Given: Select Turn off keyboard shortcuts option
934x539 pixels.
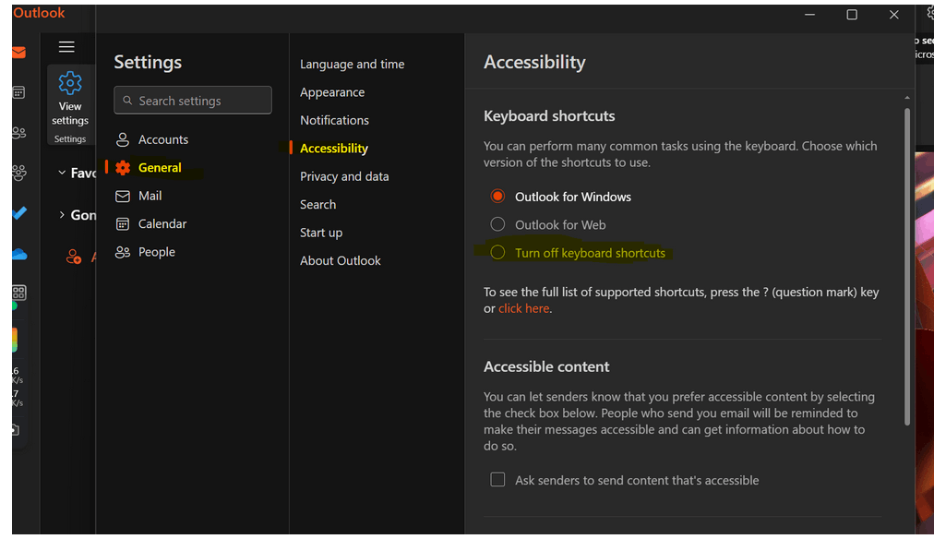Looking at the screenshot, I should (x=497, y=252).
